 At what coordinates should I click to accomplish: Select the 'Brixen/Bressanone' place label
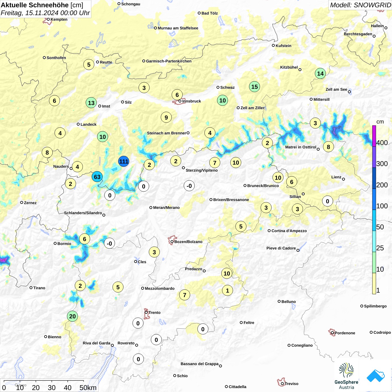click(231, 200)
